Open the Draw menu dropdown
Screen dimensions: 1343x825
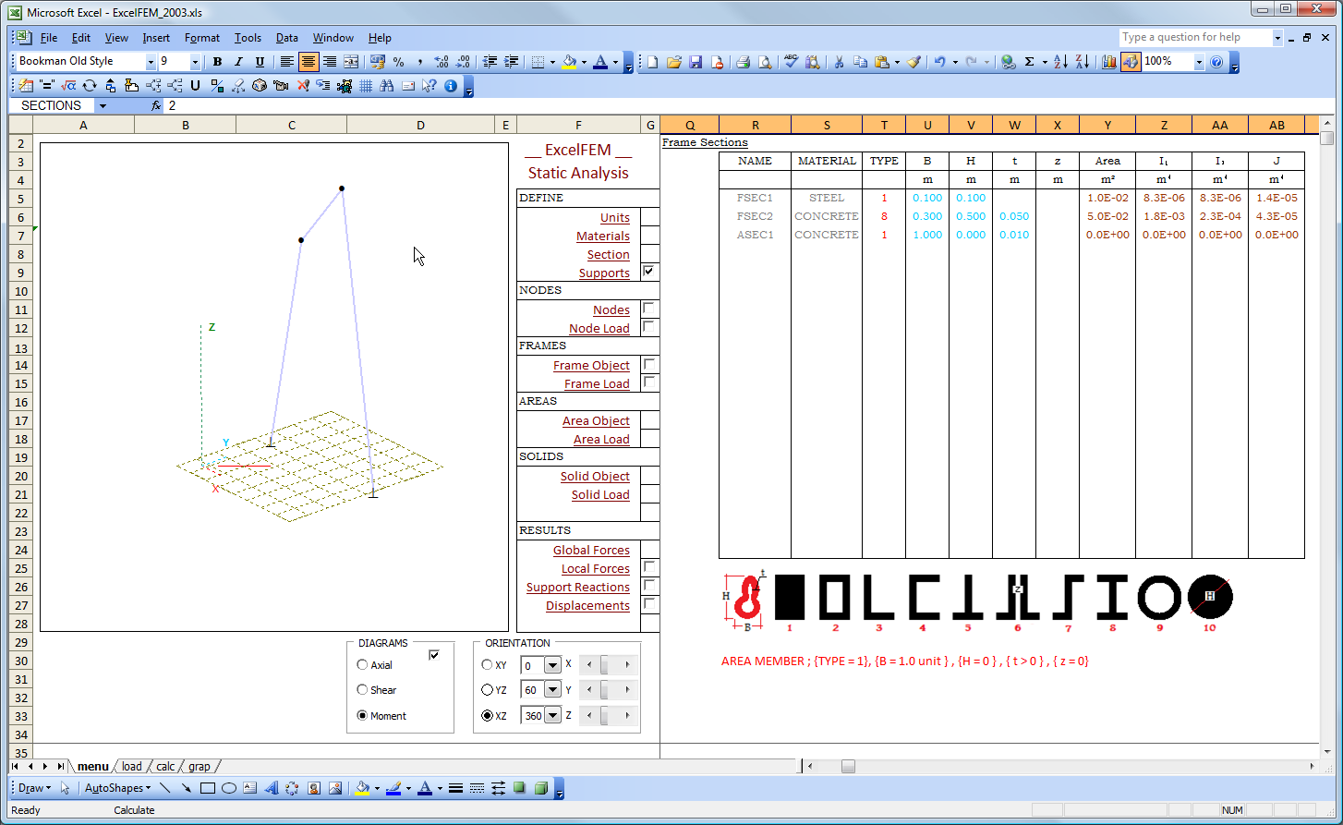click(34, 788)
